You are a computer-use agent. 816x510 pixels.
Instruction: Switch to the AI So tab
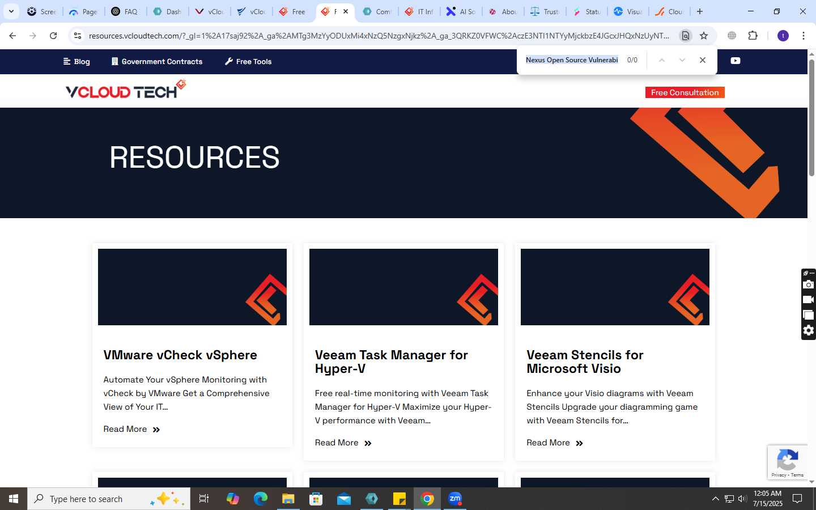click(x=461, y=11)
